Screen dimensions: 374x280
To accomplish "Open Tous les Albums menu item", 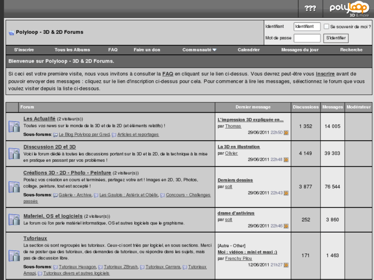I will pos(72,50).
